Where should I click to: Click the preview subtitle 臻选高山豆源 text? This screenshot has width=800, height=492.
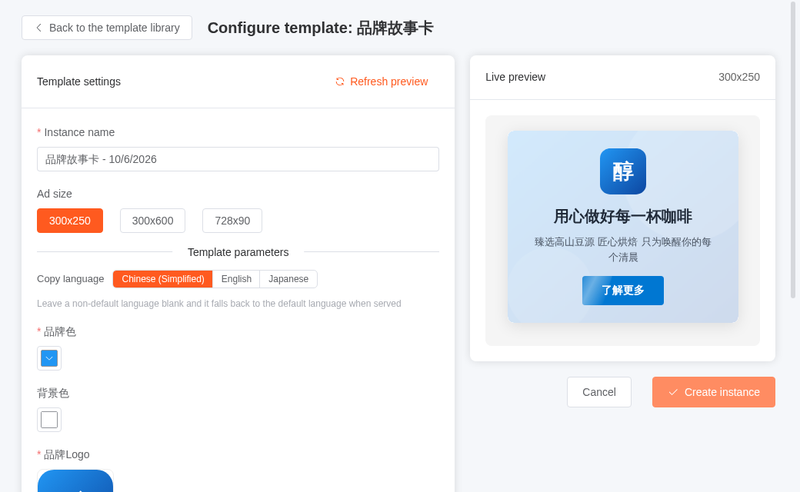[x=623, y=249]
